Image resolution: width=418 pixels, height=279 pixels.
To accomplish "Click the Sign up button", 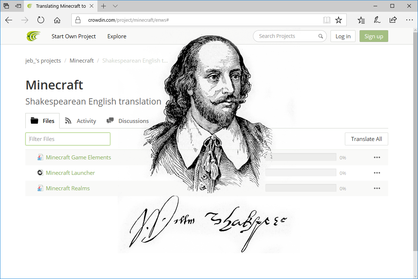I will [374, 36].
